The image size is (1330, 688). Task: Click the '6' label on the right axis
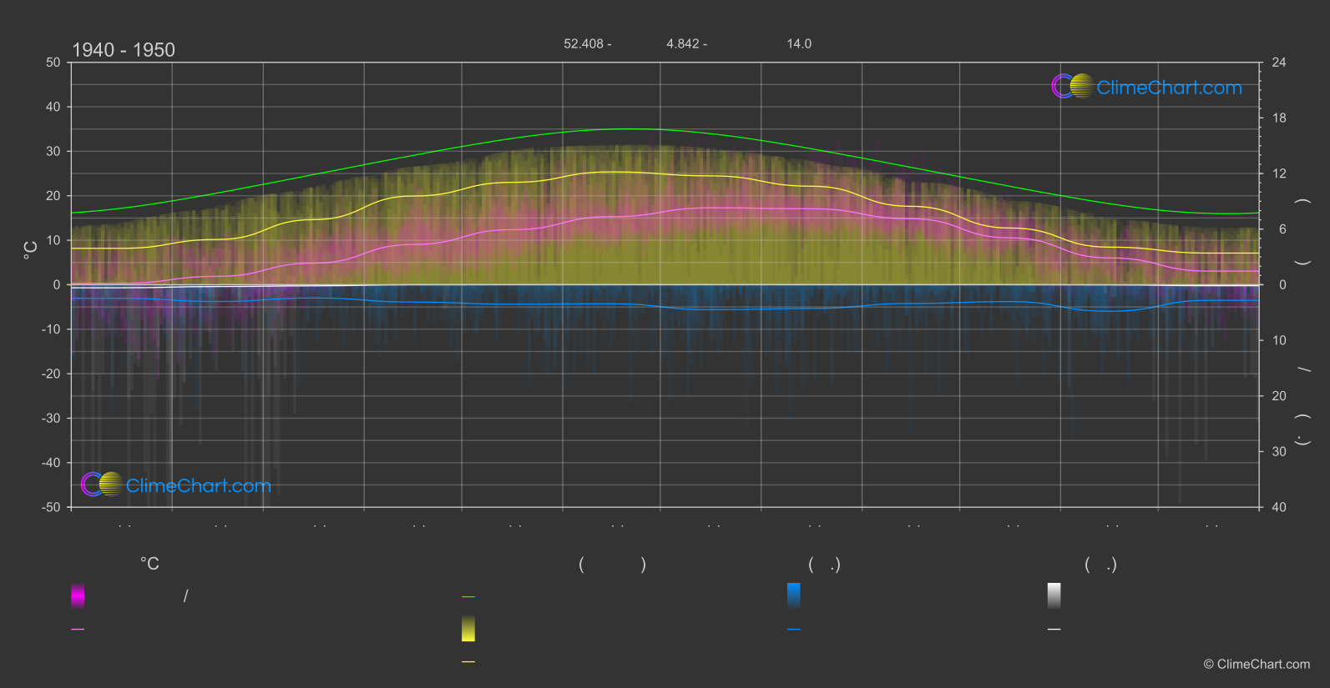pyautogui.click(x=1282, y=229)
